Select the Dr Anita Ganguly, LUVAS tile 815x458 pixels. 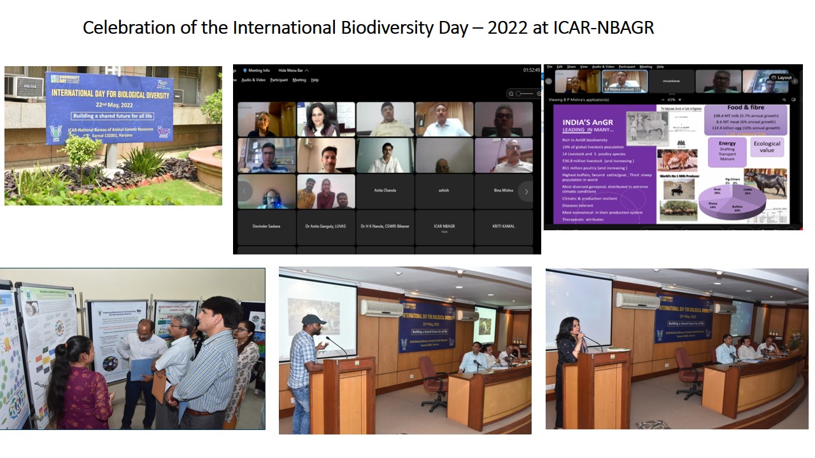pos(326,227)
